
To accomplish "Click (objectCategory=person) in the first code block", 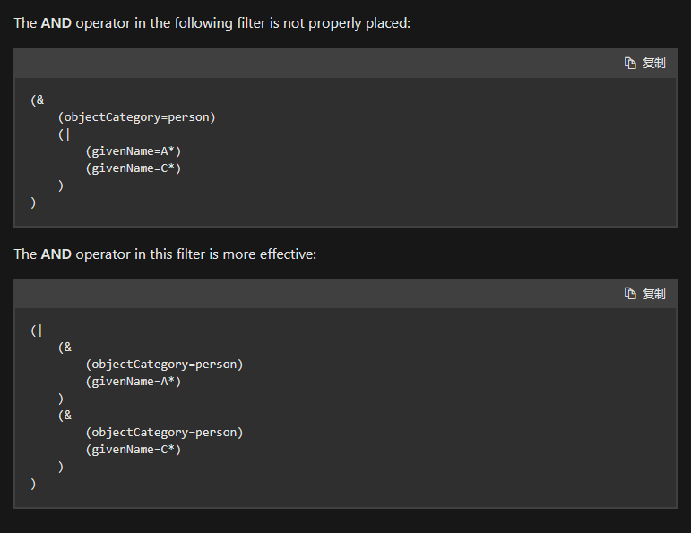I will [x=137, y=116].
